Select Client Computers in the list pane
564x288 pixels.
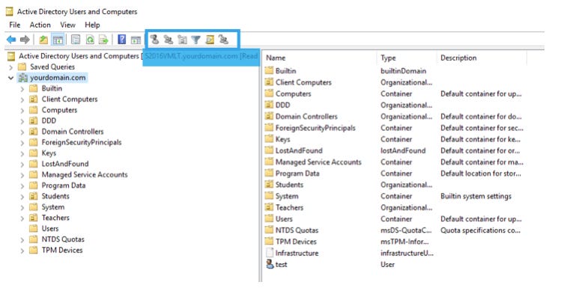click(x=303, y=82)
